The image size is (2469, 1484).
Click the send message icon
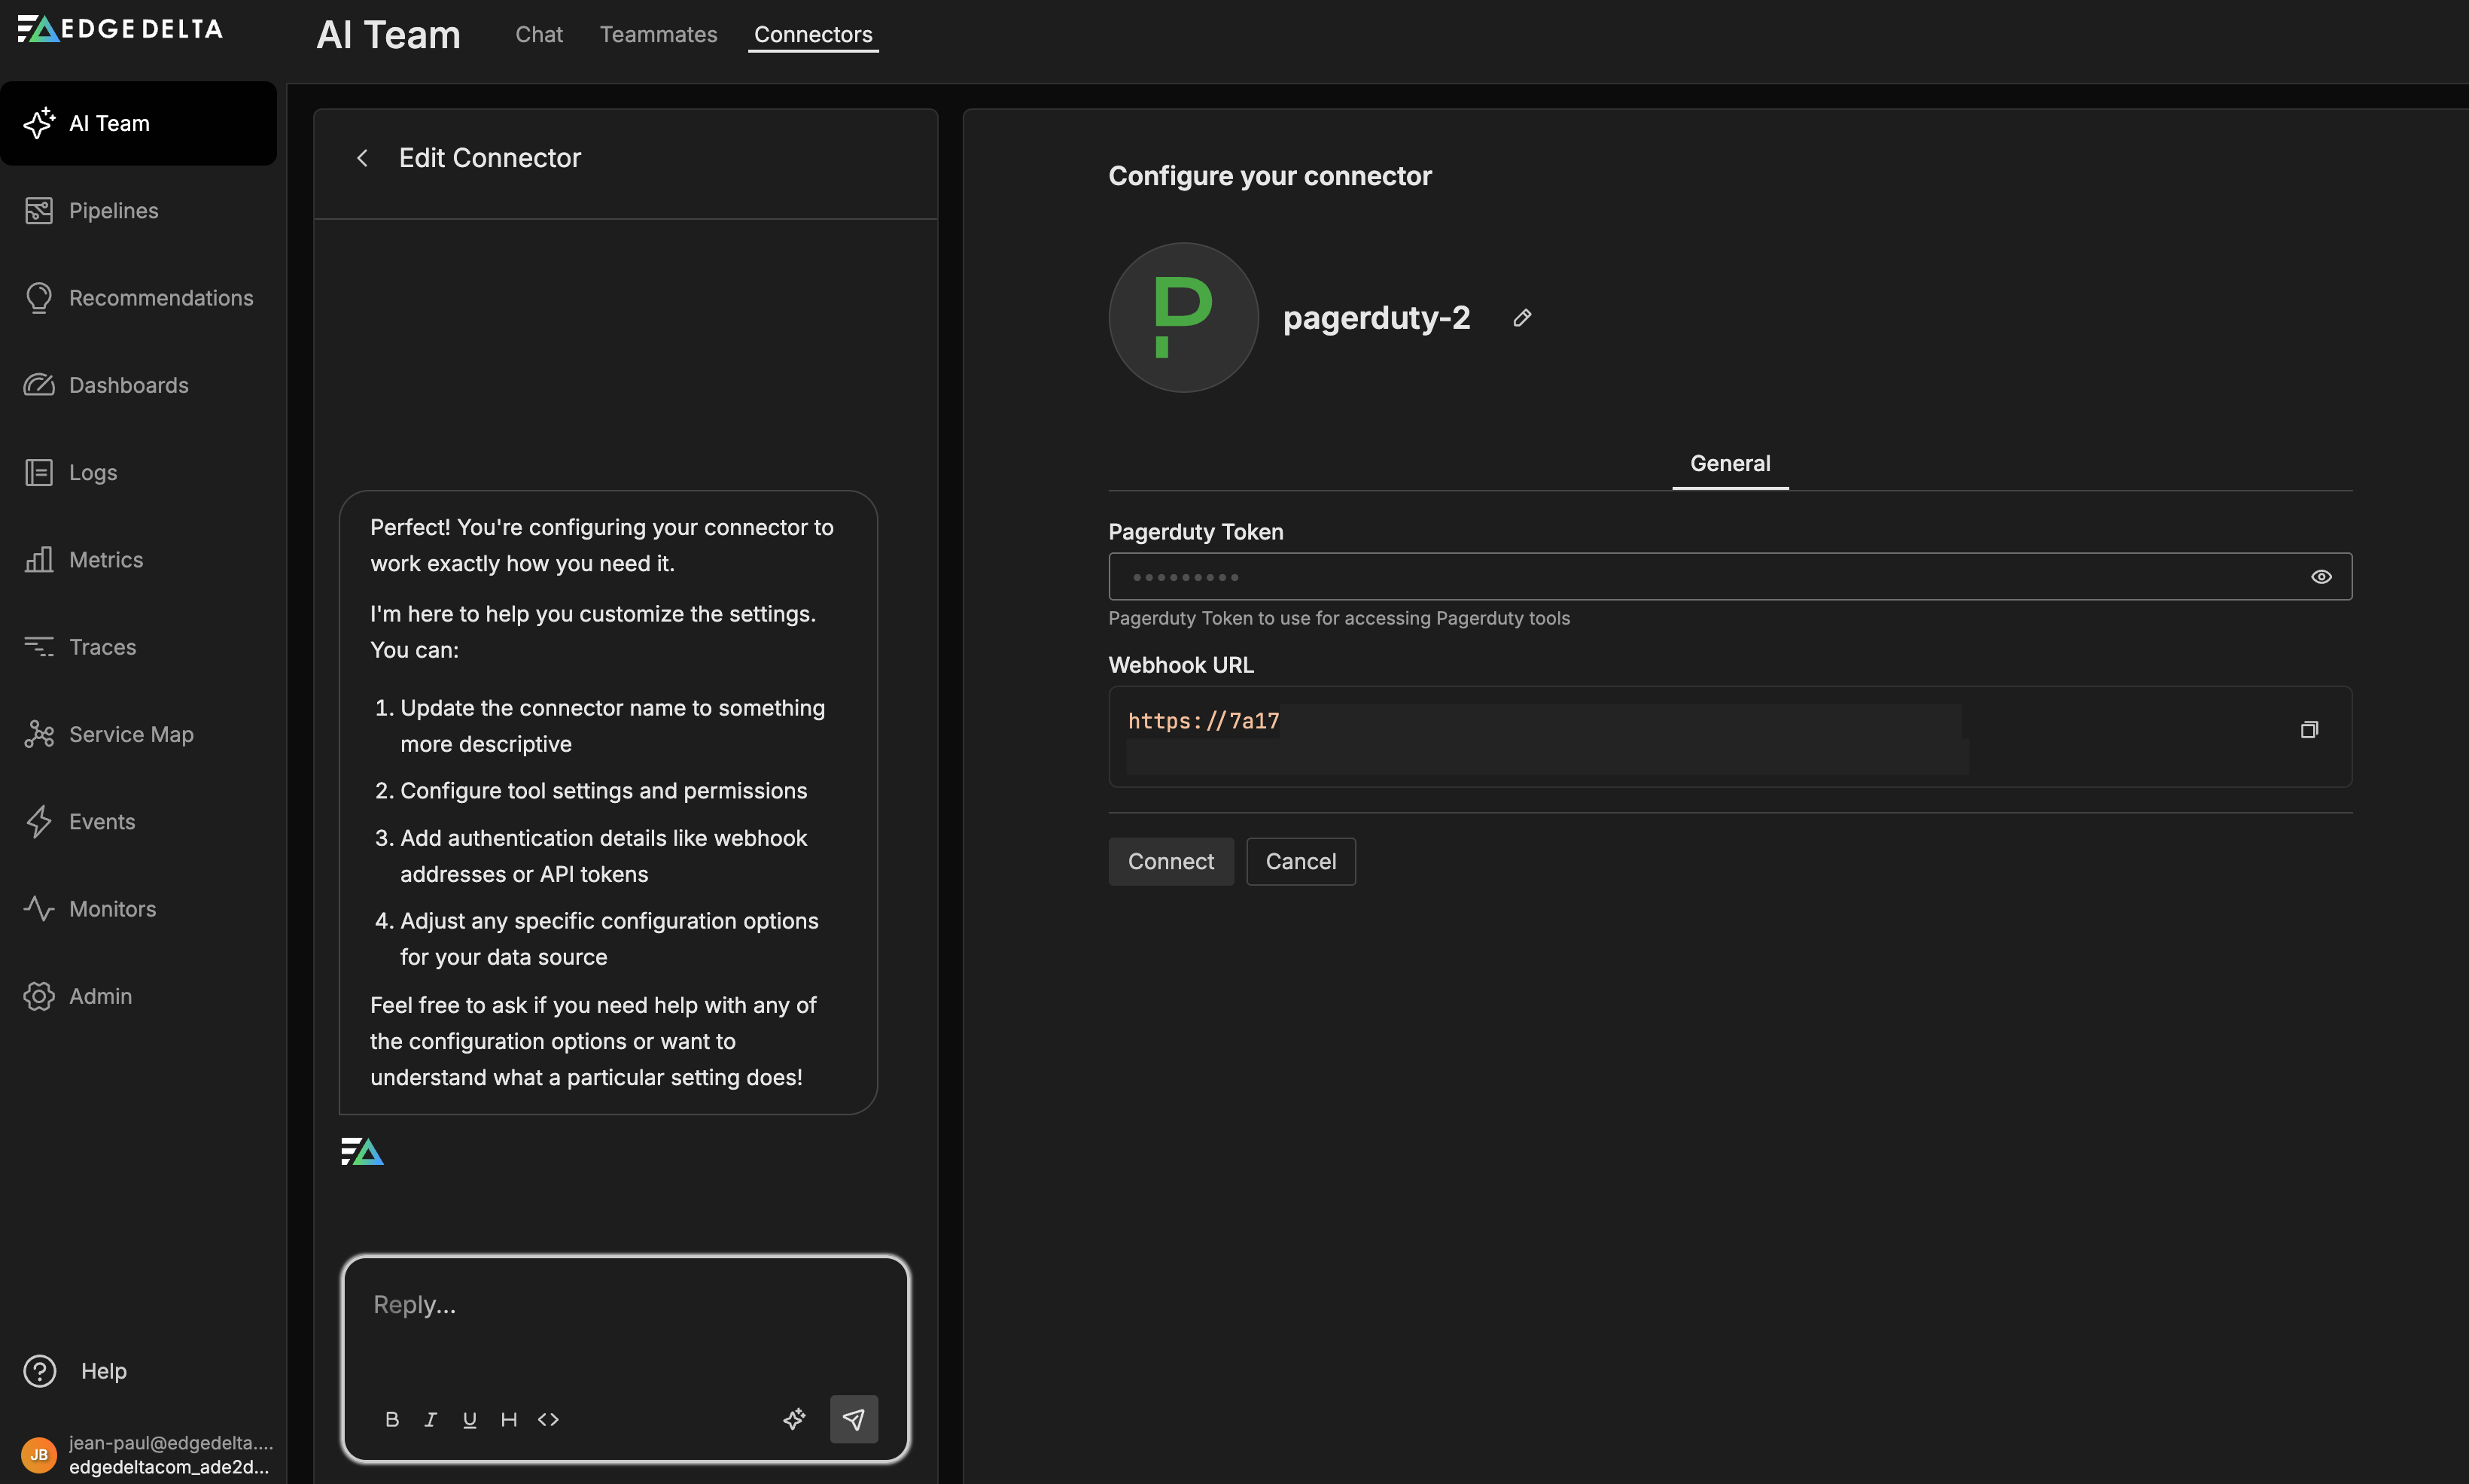[x=853, y=1418]
